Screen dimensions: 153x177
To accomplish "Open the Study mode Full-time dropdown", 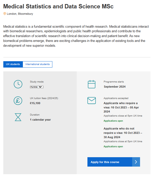I will pos(37,87).
